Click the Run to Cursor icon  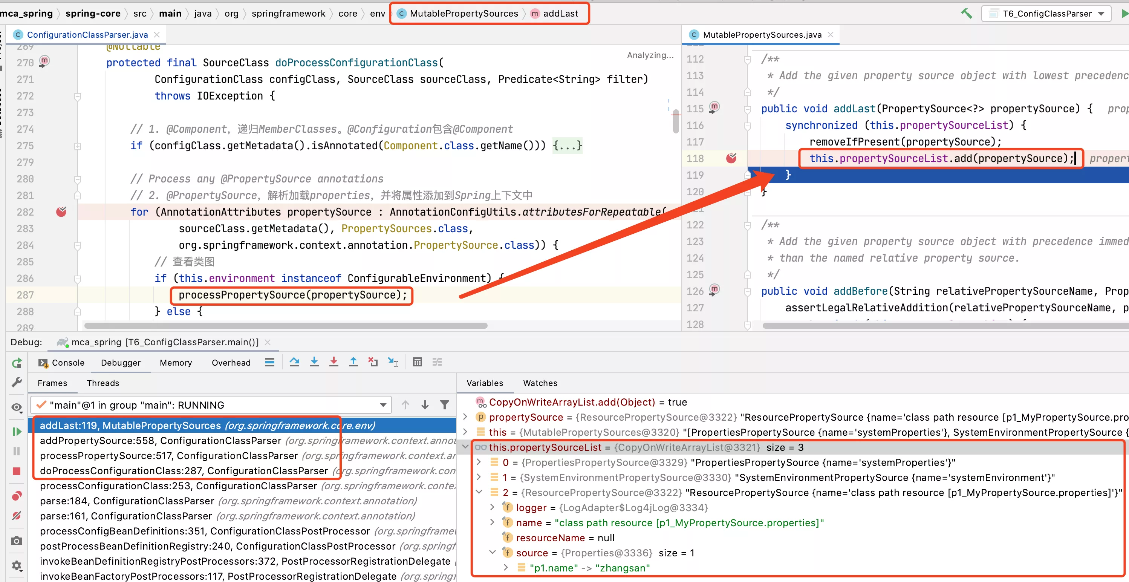coord(393,362)
